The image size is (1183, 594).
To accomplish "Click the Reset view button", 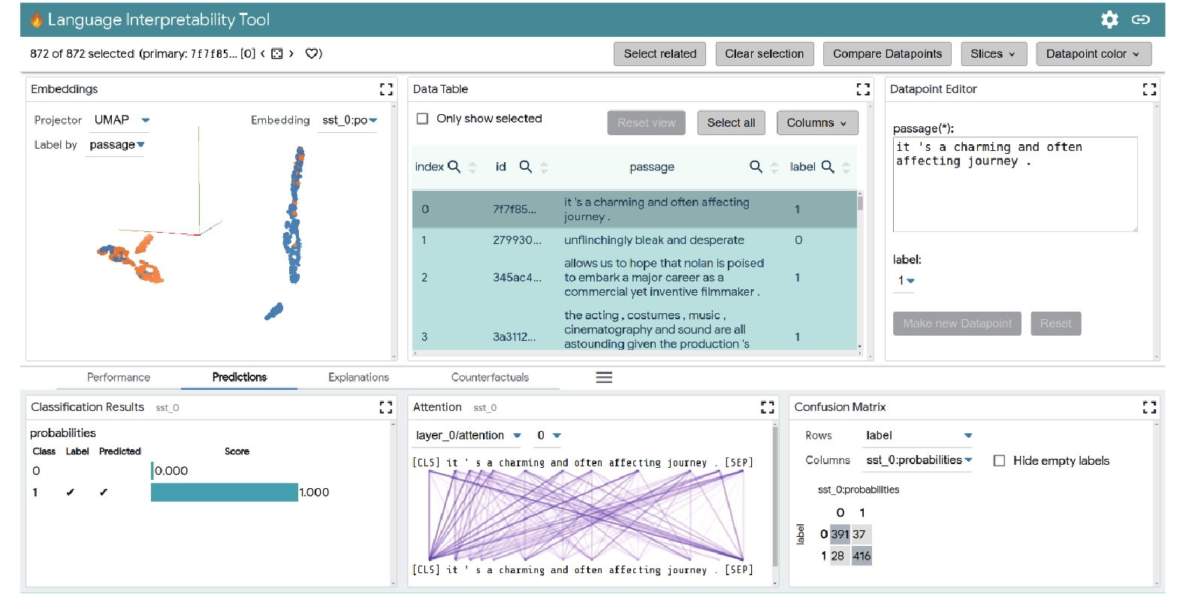I will point(646,123).
